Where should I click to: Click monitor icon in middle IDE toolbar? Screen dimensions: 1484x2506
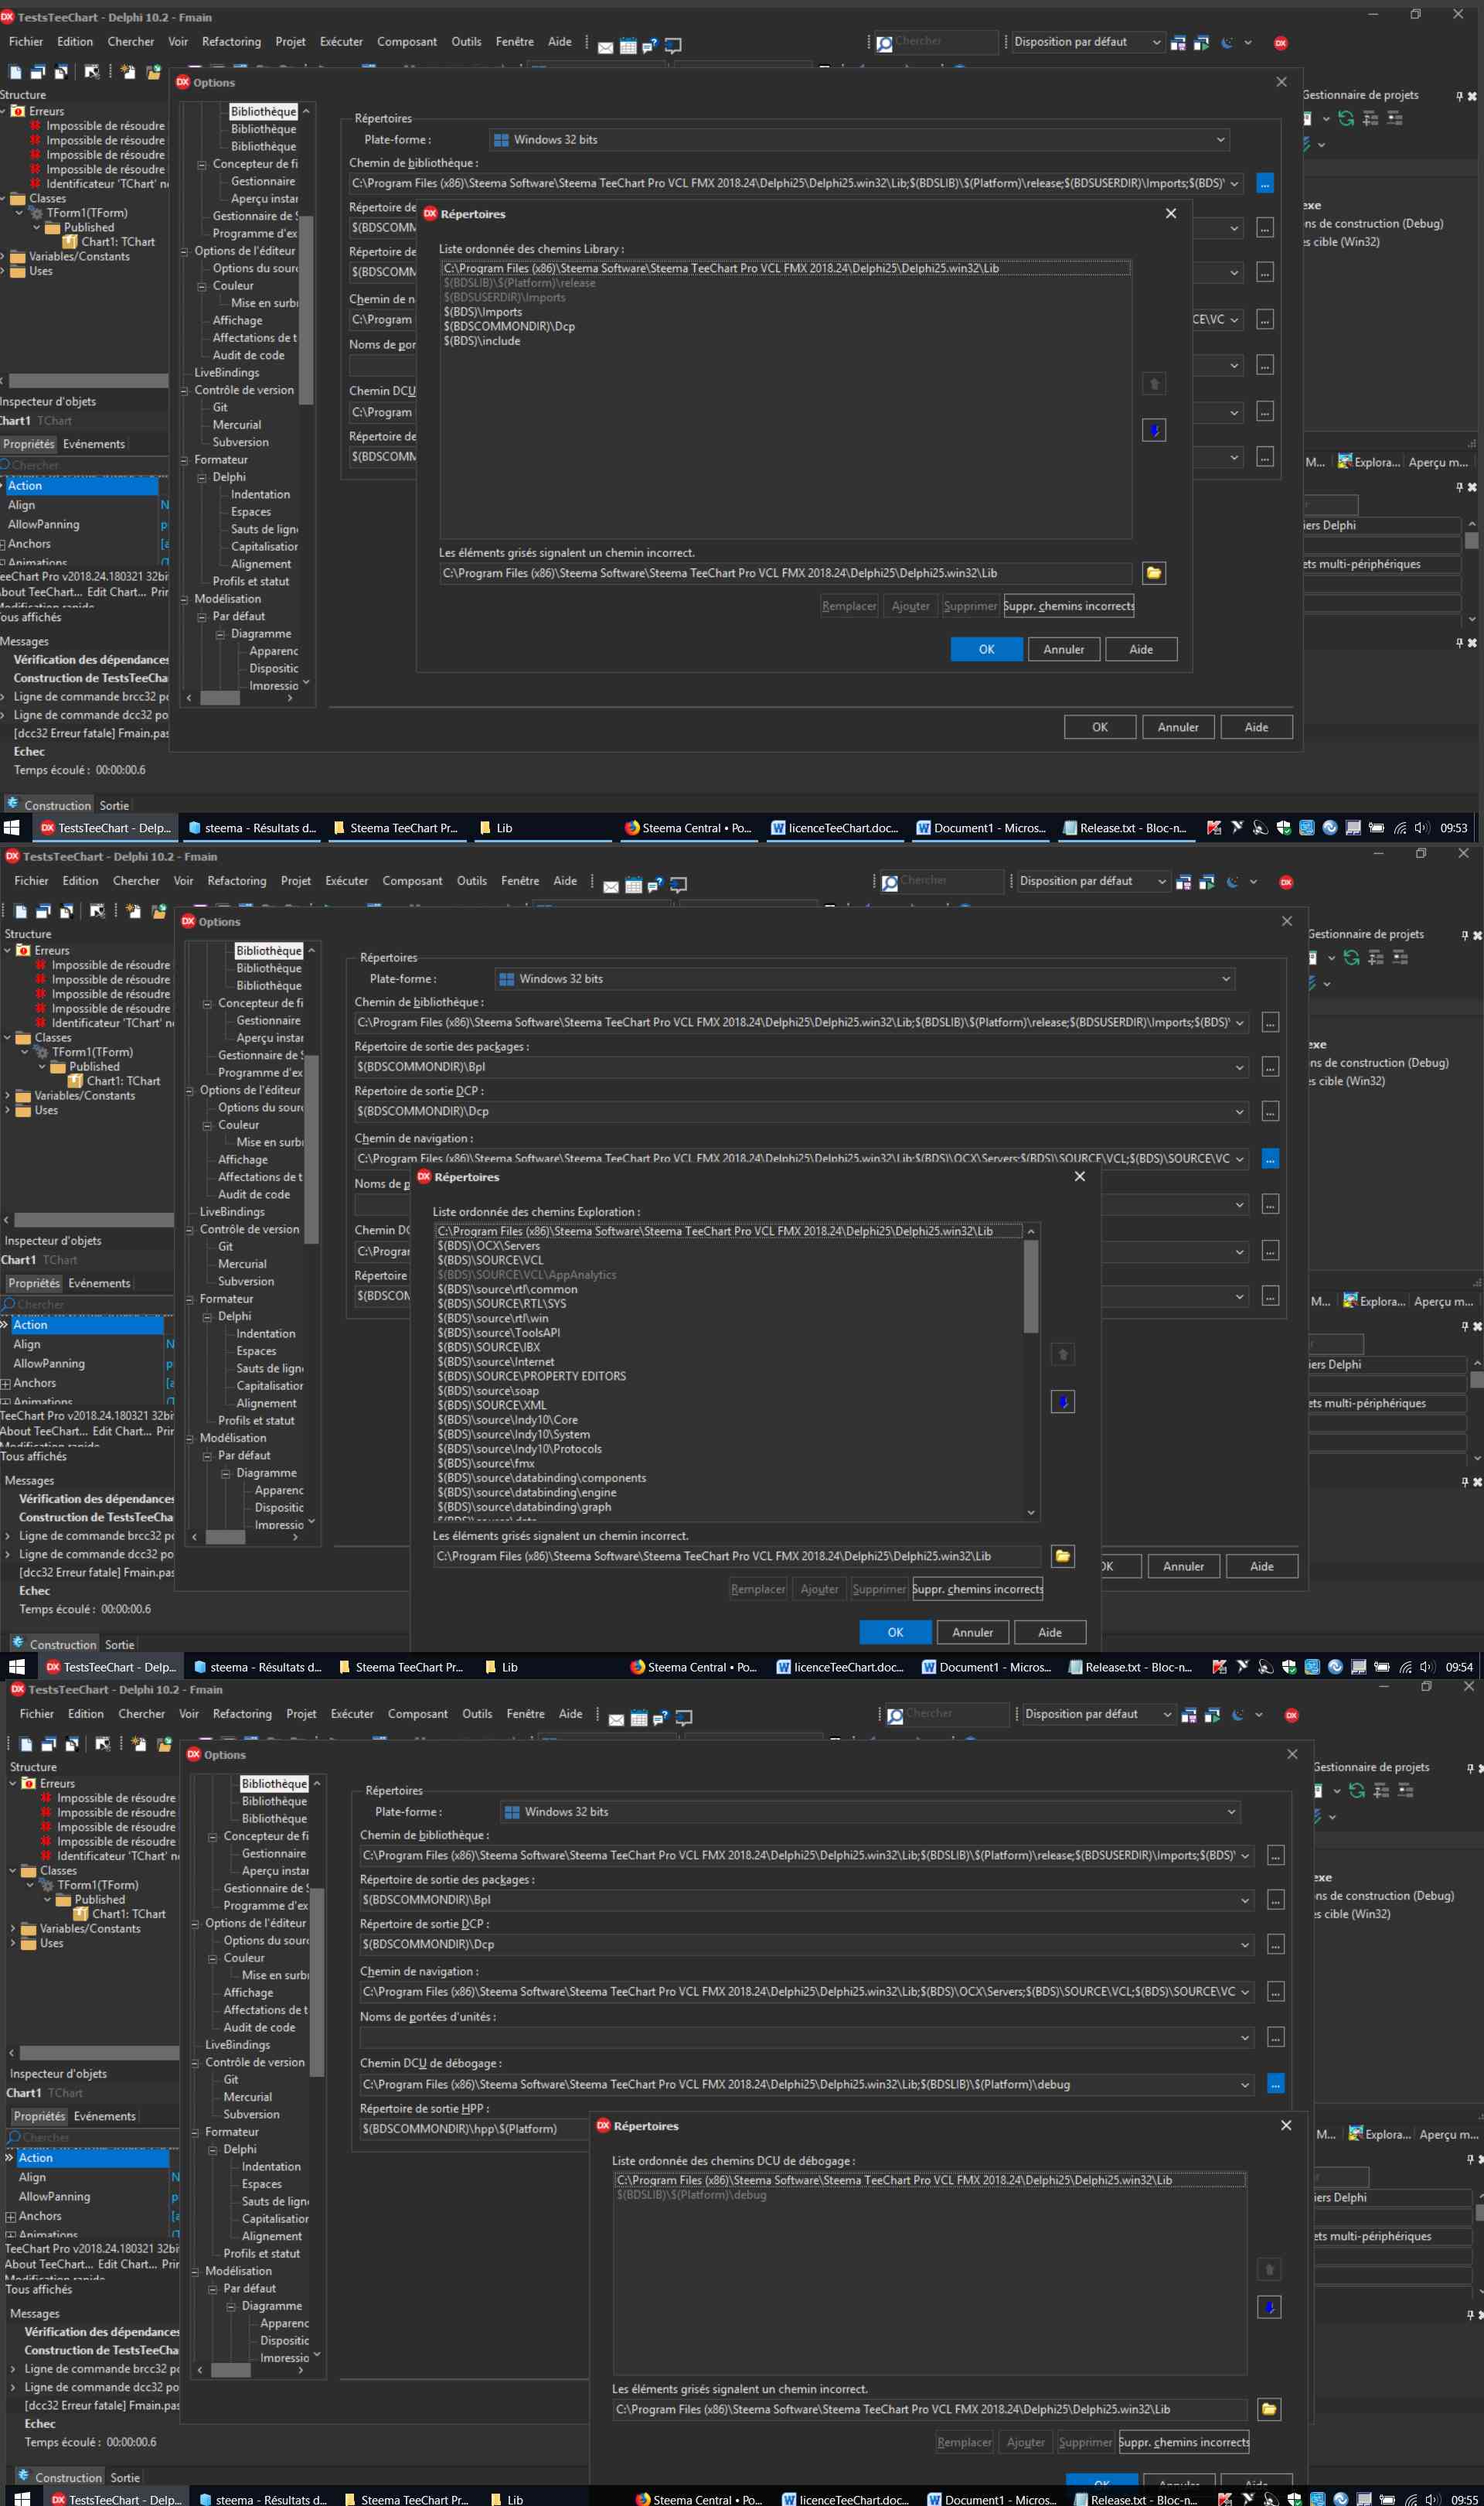pos(679,886)
